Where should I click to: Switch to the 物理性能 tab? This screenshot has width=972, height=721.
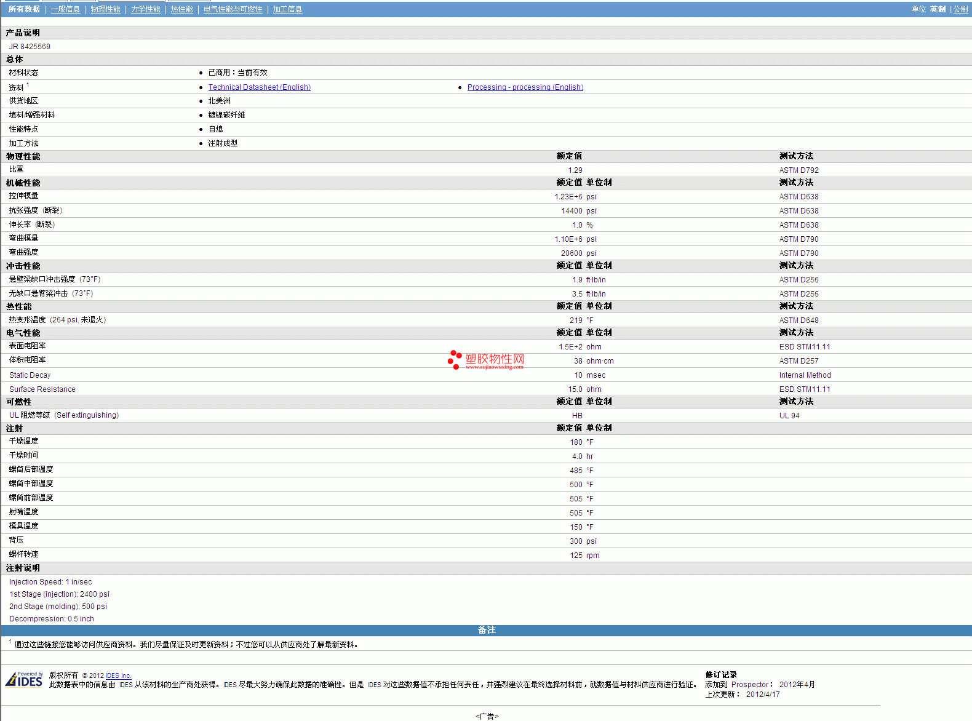click(105, 9)
